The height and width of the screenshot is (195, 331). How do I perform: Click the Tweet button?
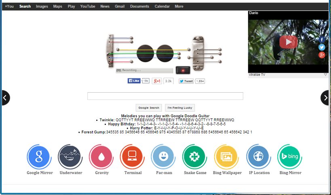[x=186, y=81]
